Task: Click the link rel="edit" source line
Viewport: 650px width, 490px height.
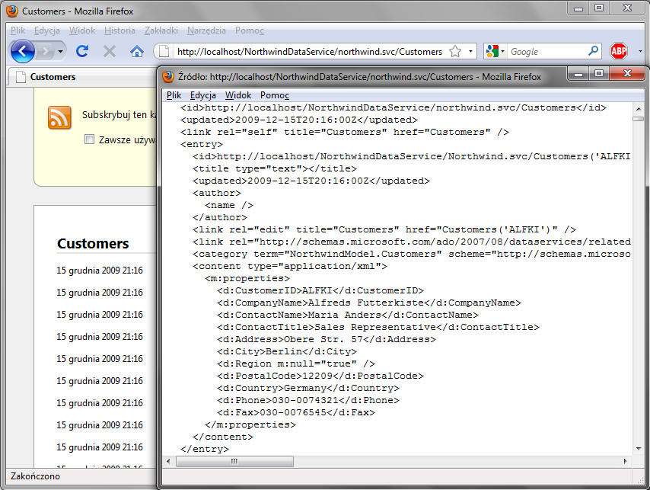Action: (384, 229)
